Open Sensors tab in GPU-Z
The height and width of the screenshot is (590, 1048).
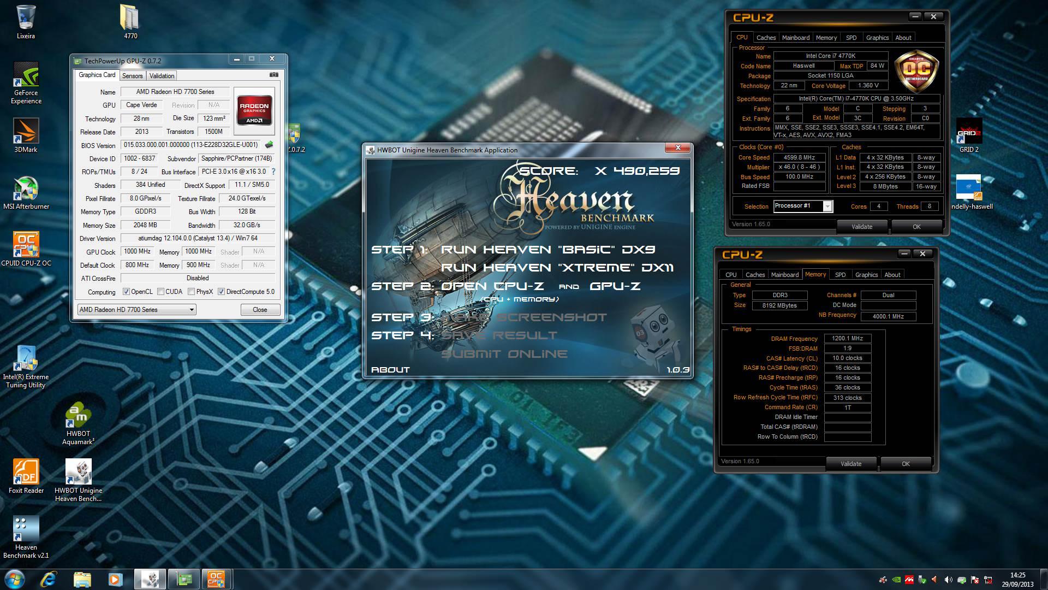pos(132,76)
